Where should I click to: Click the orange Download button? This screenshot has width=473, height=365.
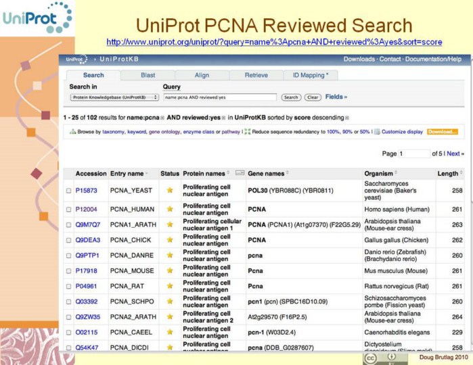click(442, 132)
